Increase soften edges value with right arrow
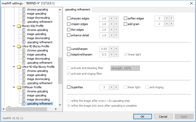The height and width of the screenshot is (122, 196). click(x=171, y=18)
